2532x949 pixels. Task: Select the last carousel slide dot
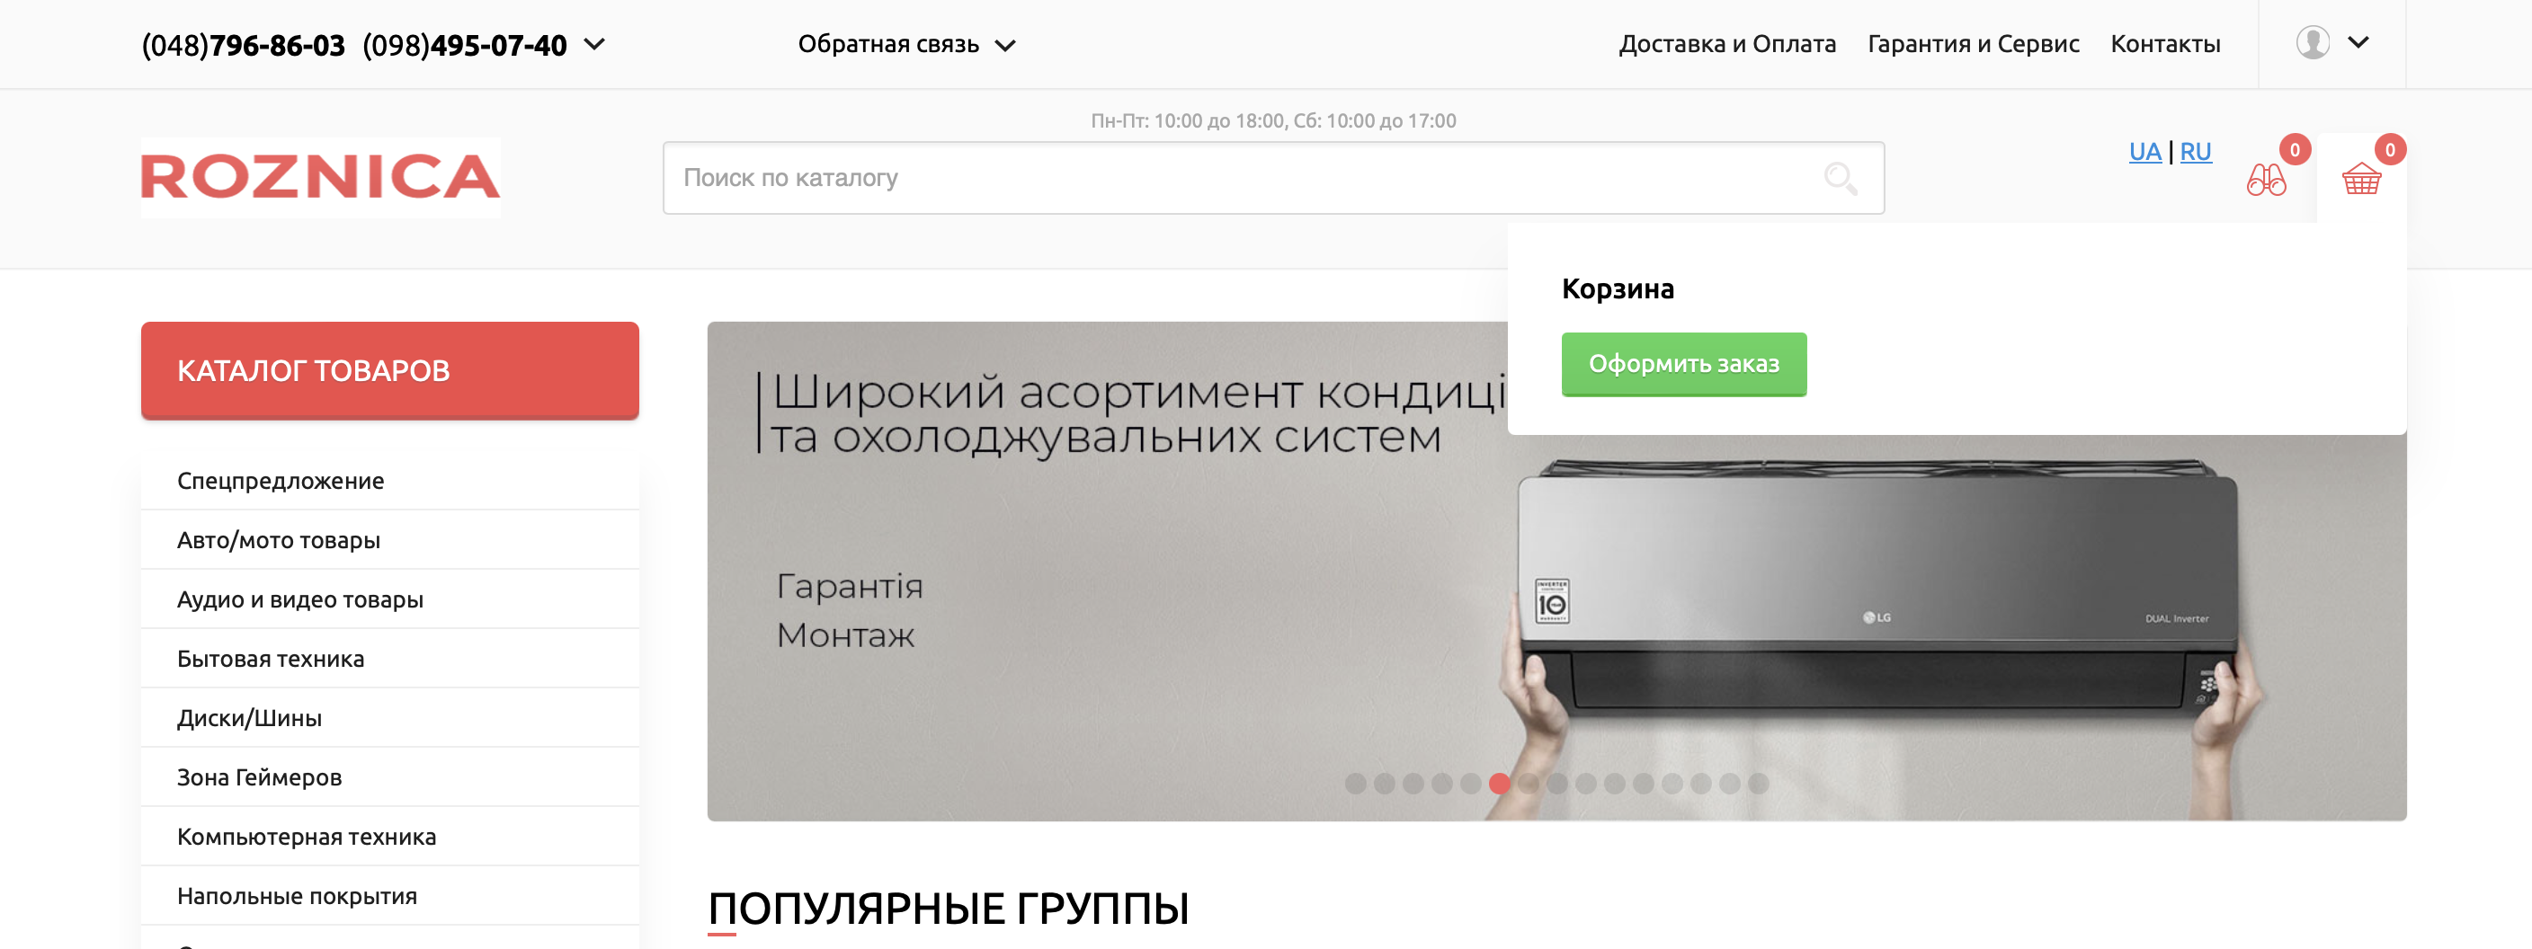click(1759, 783)
